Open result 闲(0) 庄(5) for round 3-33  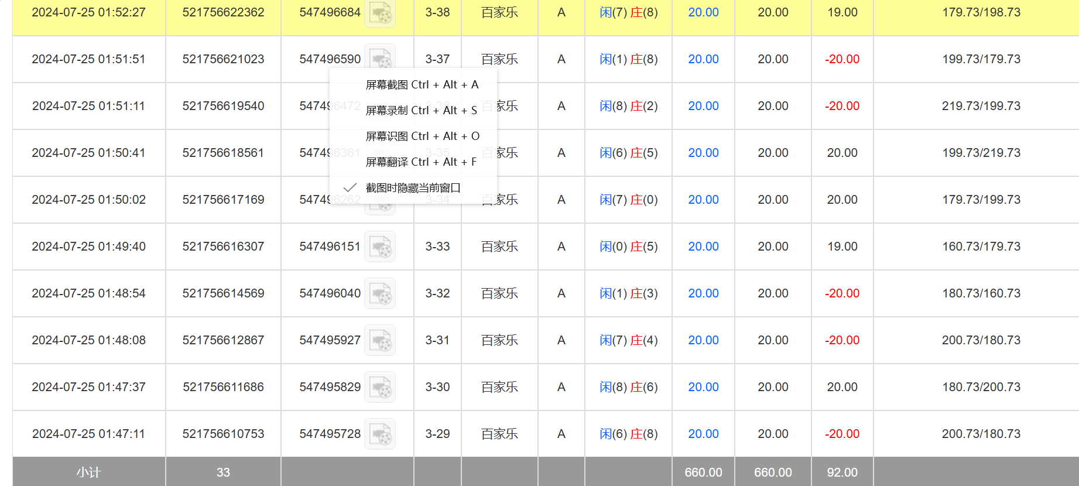(628, 247)
